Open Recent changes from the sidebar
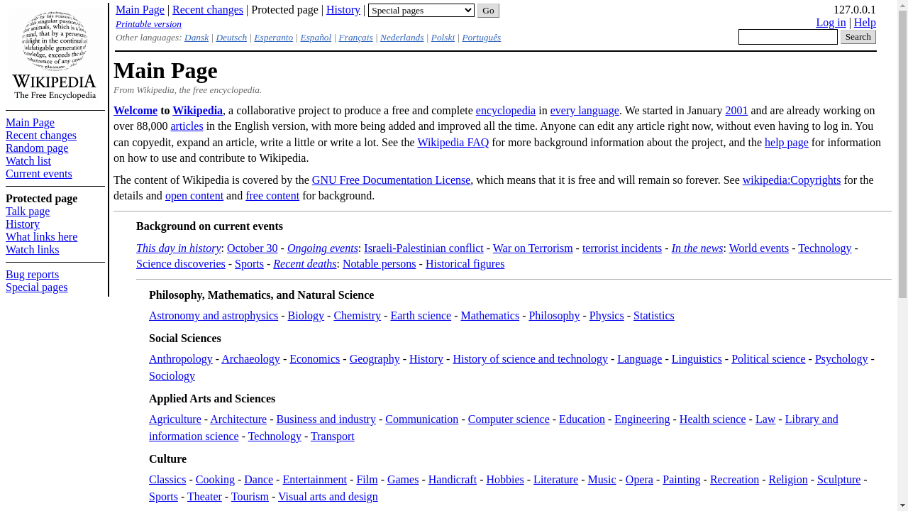The image size is (908, 511). pos(40,135)
